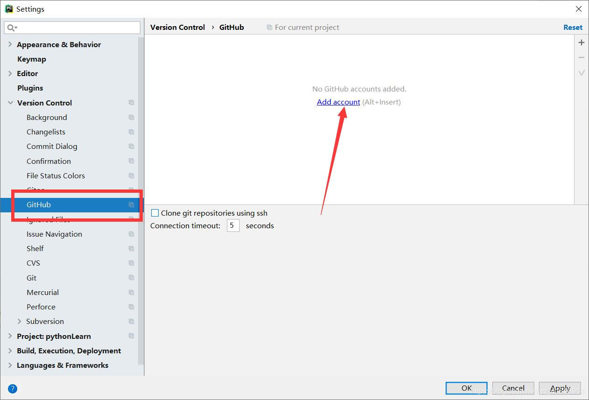Click project-level icon beside Issue Navigation
589x400 pixels.
tap(132, 234)
